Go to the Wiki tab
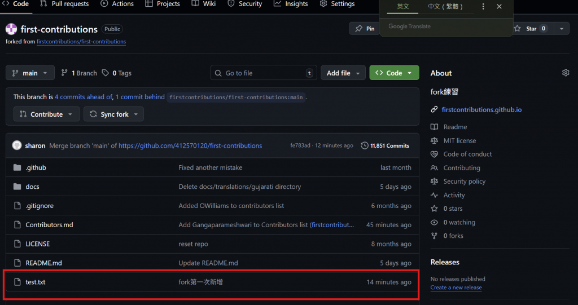The width and height of the screenshot is (578, 305). coord(204,4)
